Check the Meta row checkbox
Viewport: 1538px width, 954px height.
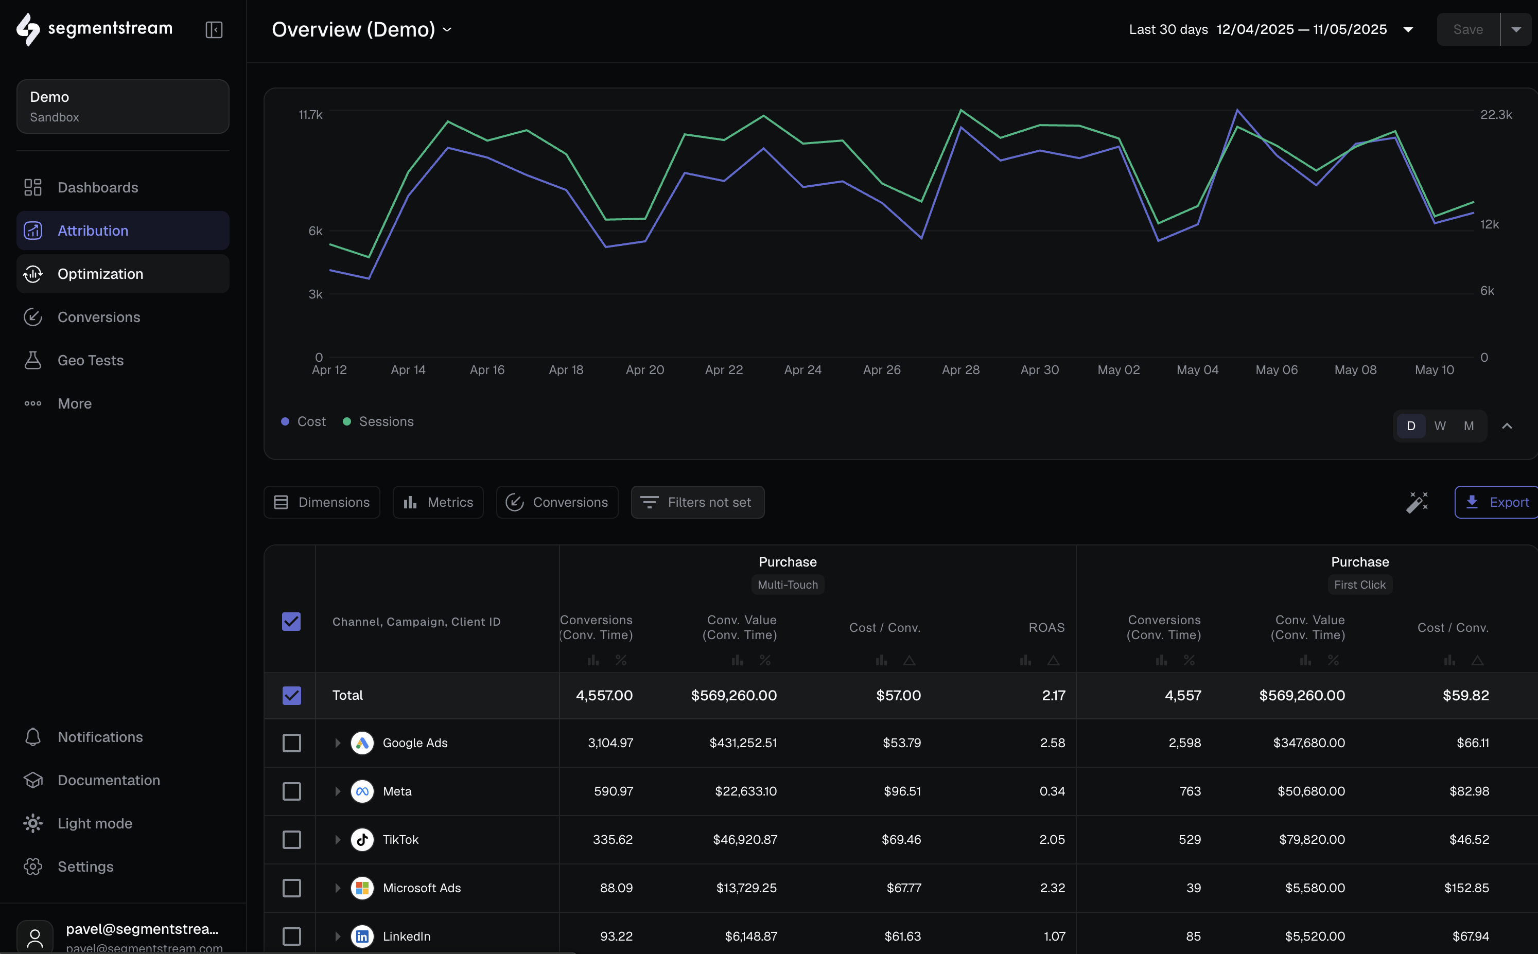pos(291,791)
